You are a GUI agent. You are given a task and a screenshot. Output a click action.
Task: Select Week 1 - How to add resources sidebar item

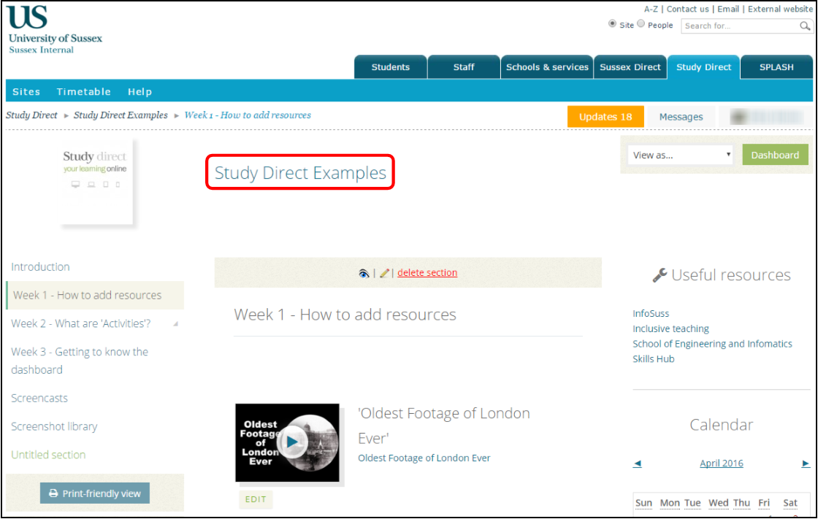pos(95,295)
